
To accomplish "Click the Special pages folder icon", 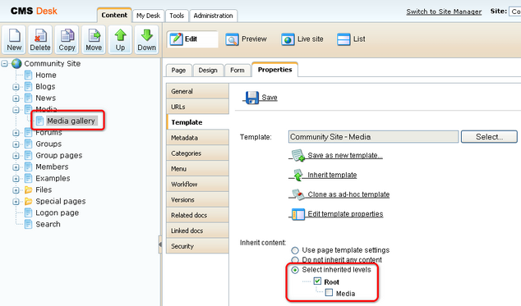I will point(29,202).
